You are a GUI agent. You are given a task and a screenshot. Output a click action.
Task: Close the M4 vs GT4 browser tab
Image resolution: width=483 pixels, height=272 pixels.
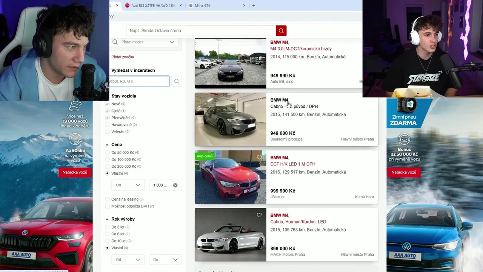click(244, 5)
